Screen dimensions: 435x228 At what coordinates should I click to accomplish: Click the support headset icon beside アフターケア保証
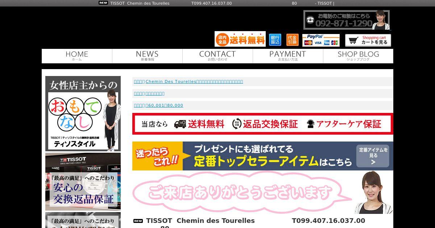(x=310, y=124)
